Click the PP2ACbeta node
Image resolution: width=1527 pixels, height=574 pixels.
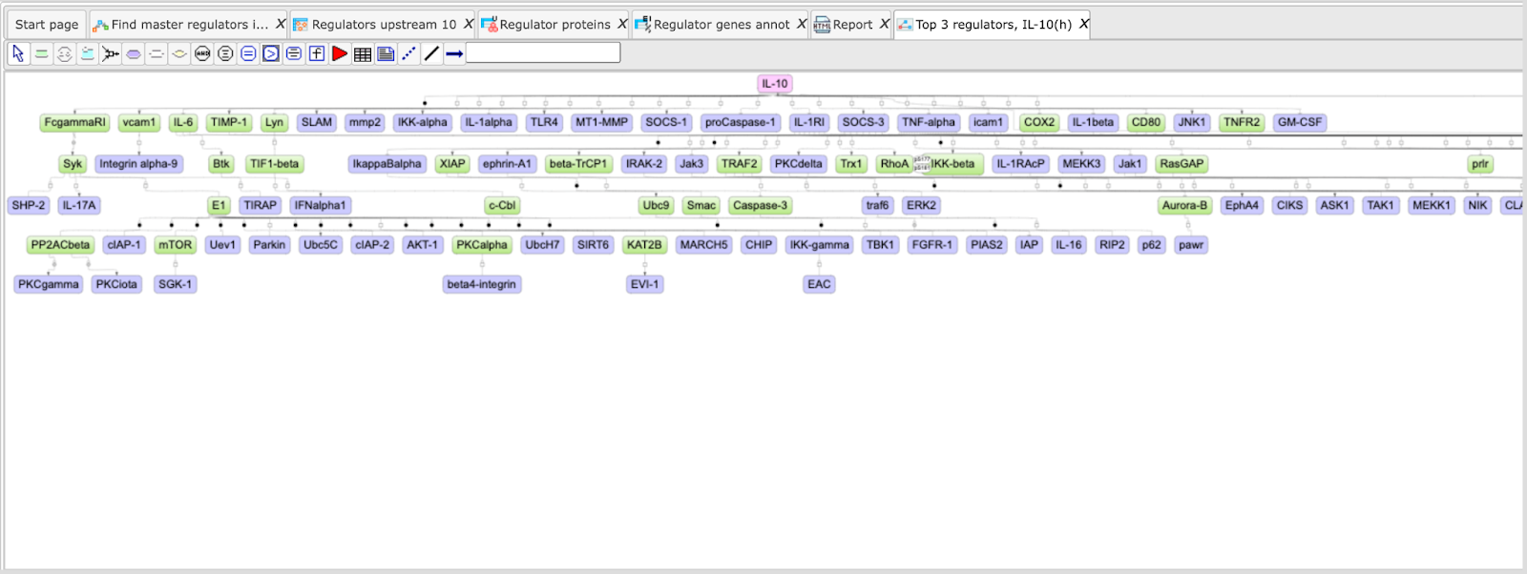click(60, 245)
